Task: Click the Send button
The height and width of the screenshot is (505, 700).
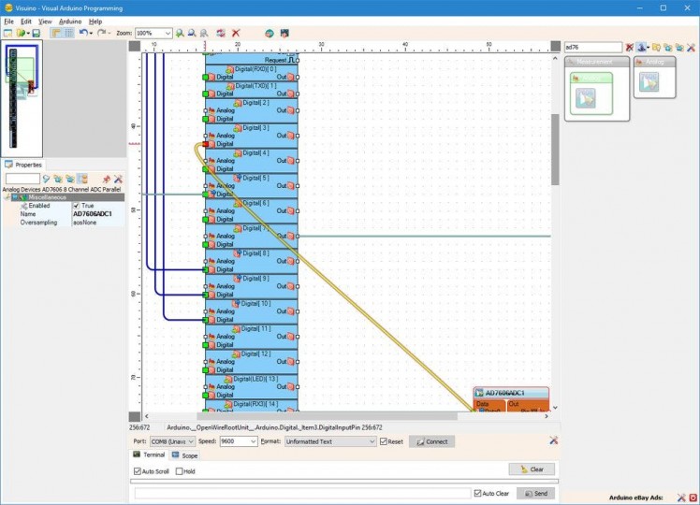Action: [x=536, y=493]
